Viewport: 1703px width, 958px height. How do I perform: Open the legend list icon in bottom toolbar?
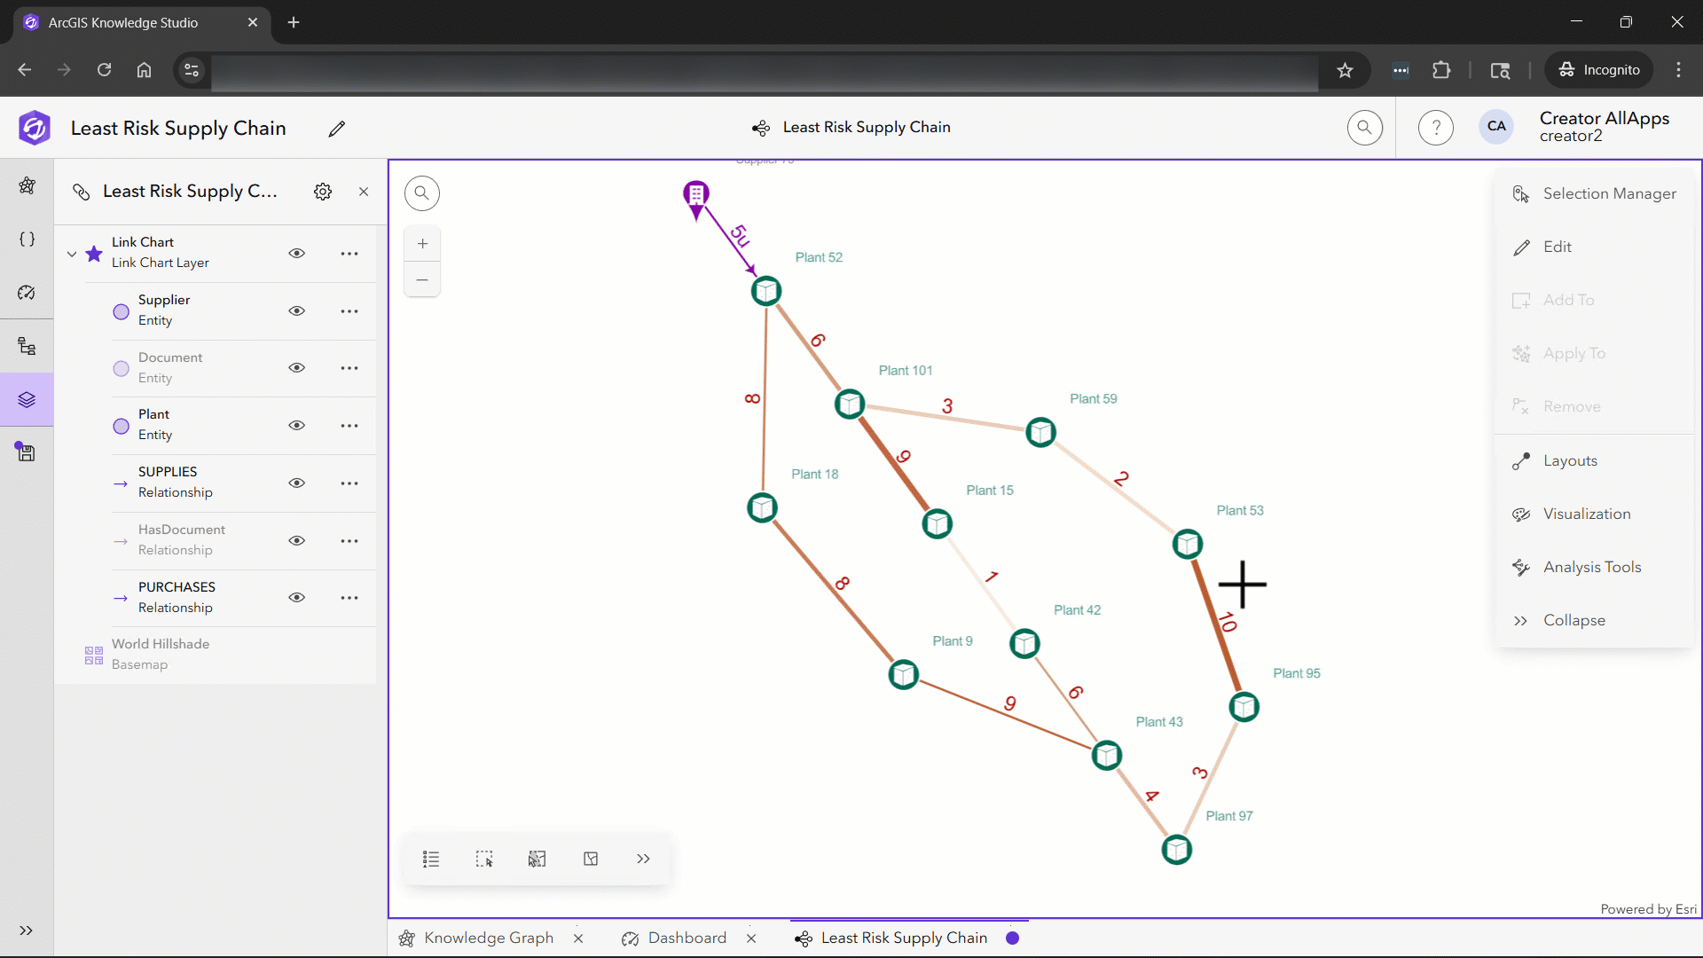coord(430,858)
